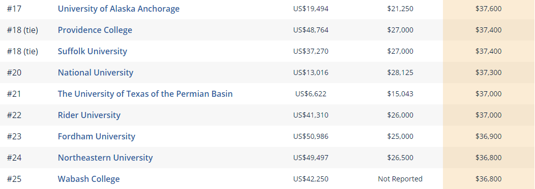Click the $36,900 salary cell
This screenshot has height=189, width=535.
489,136
